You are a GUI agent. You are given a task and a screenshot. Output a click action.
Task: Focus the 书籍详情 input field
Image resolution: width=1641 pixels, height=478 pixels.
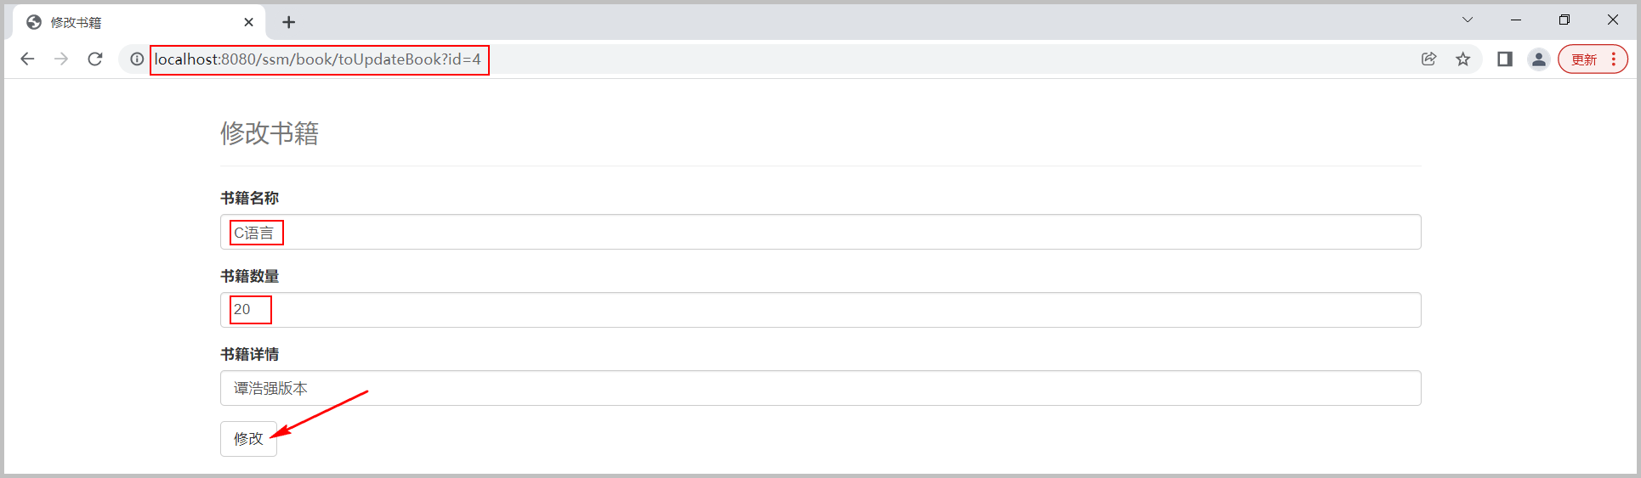820,388
